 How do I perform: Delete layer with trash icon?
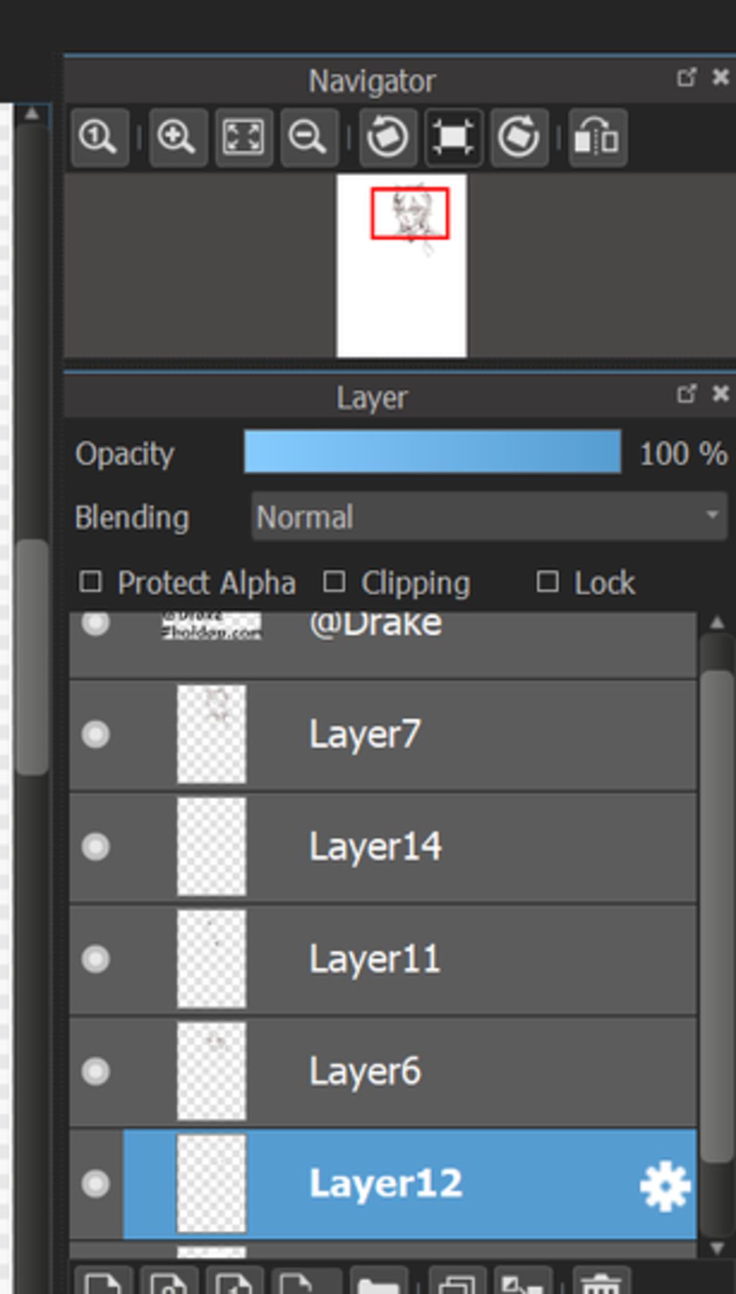point(601,1283)
